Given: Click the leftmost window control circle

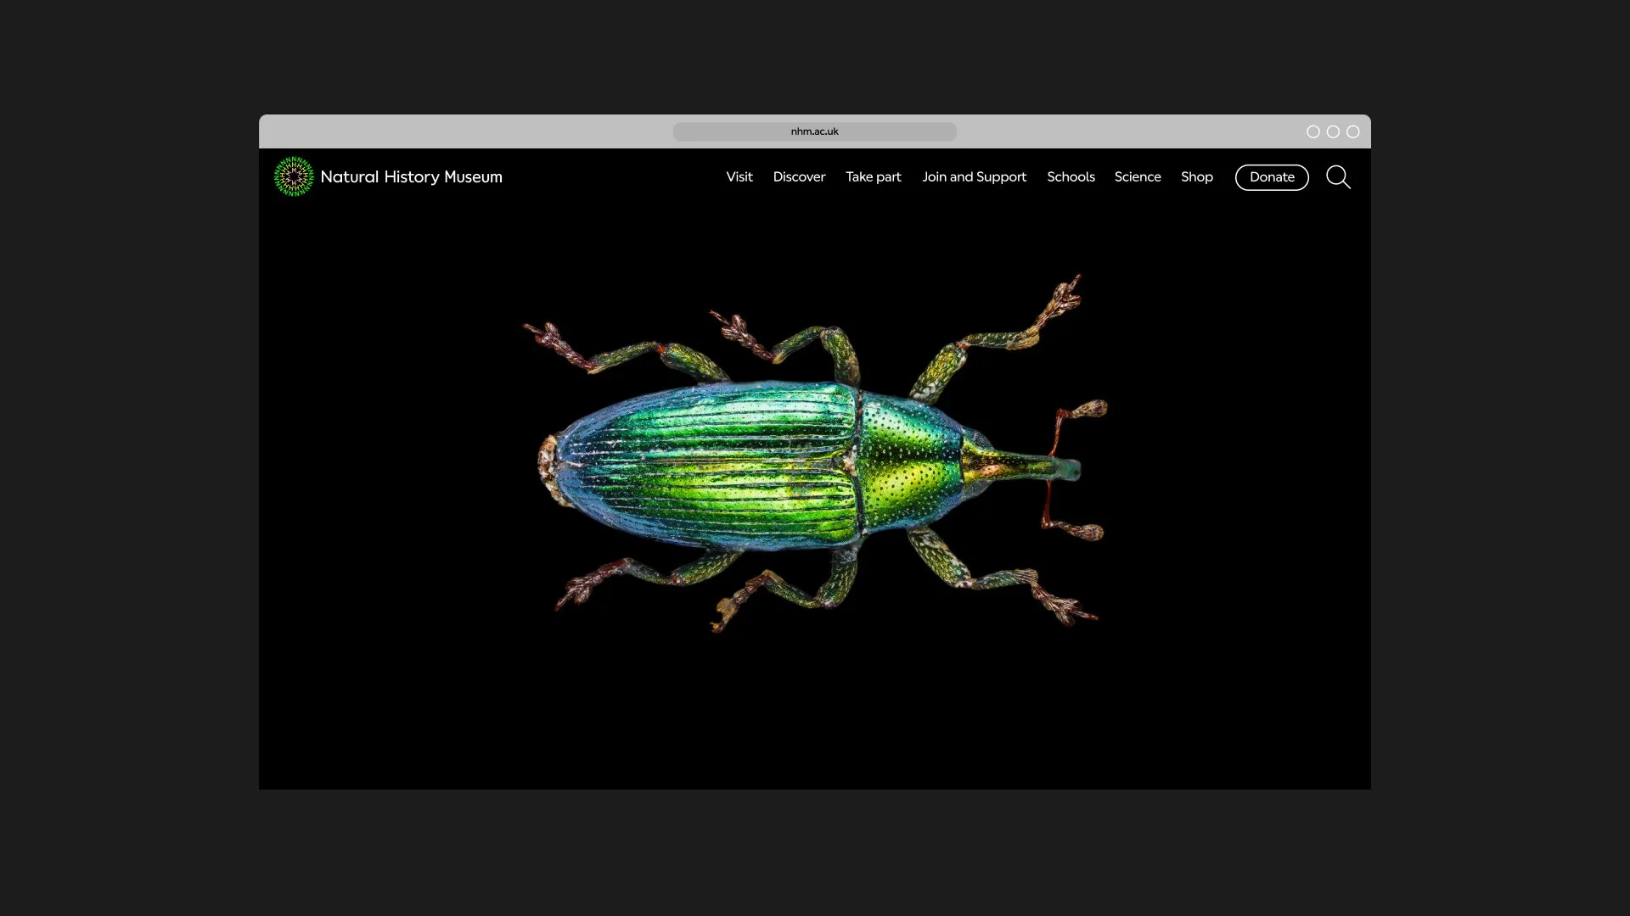Looking at the screenshot, I should point(1312,131).
